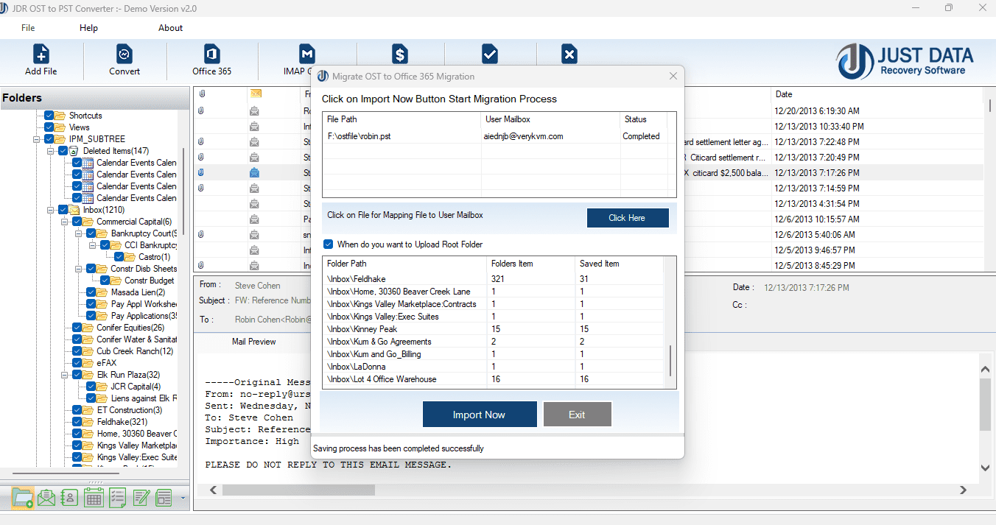Click the Import Now button
Screen dimensions: 996x525
(480, 414)
